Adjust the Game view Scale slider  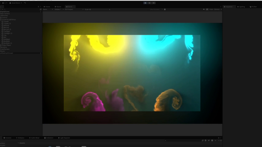coord(99,9)
